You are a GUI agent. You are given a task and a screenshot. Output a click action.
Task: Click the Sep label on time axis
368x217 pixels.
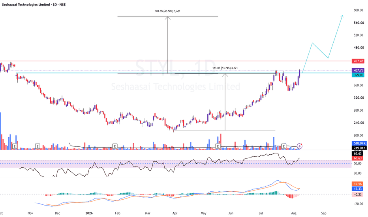[x=324, y=213]
